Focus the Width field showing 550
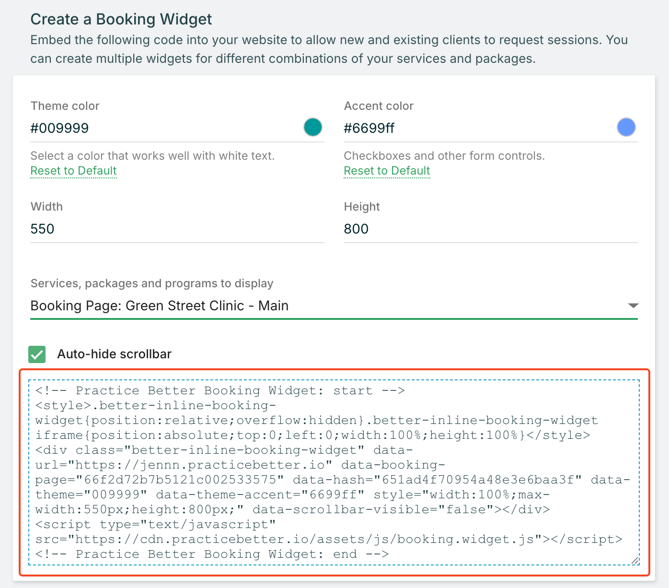Screen dimensions: 669x588 tap(176, 229)
